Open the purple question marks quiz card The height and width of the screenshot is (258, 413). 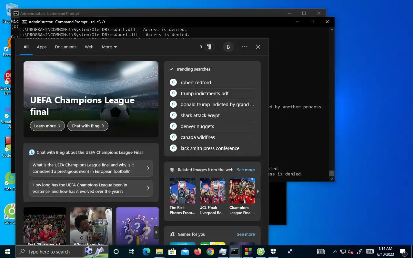(137, 227)
